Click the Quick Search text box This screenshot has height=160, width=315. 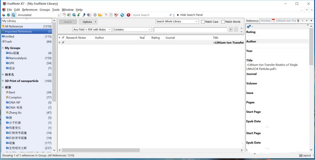click(150, 15)
